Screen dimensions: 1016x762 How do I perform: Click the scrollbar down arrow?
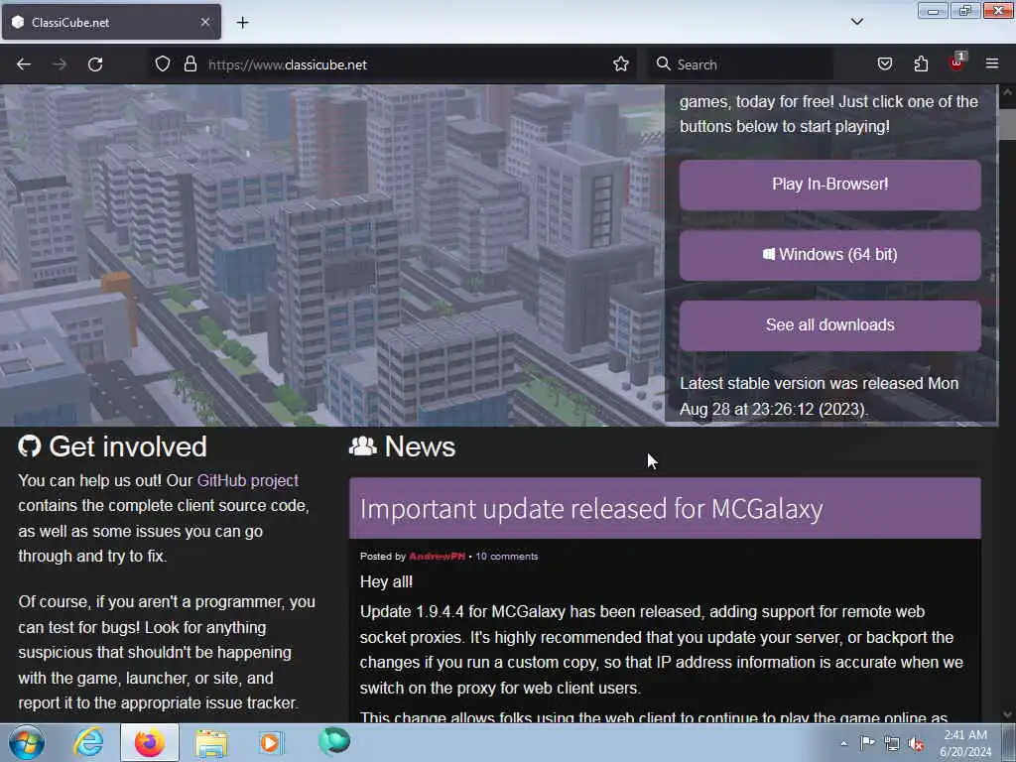pyautogui.click(x=1007, y=714)
